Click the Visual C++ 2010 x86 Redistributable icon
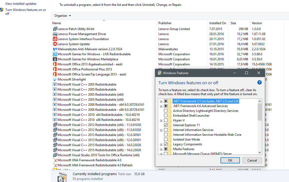289x182 pixels. click(55, 120)
